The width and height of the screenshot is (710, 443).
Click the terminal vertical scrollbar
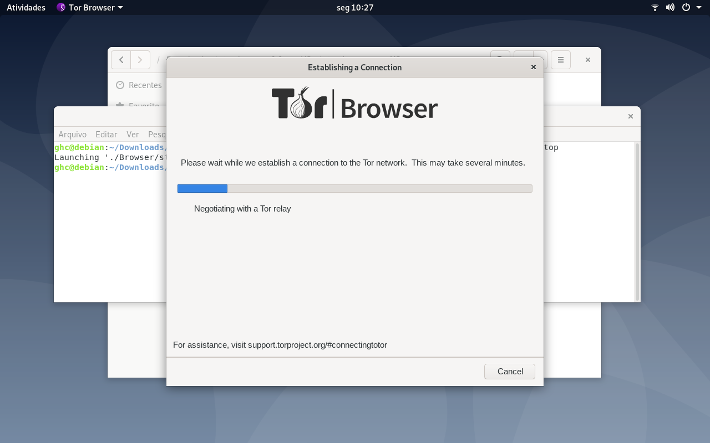pos(637,221)
